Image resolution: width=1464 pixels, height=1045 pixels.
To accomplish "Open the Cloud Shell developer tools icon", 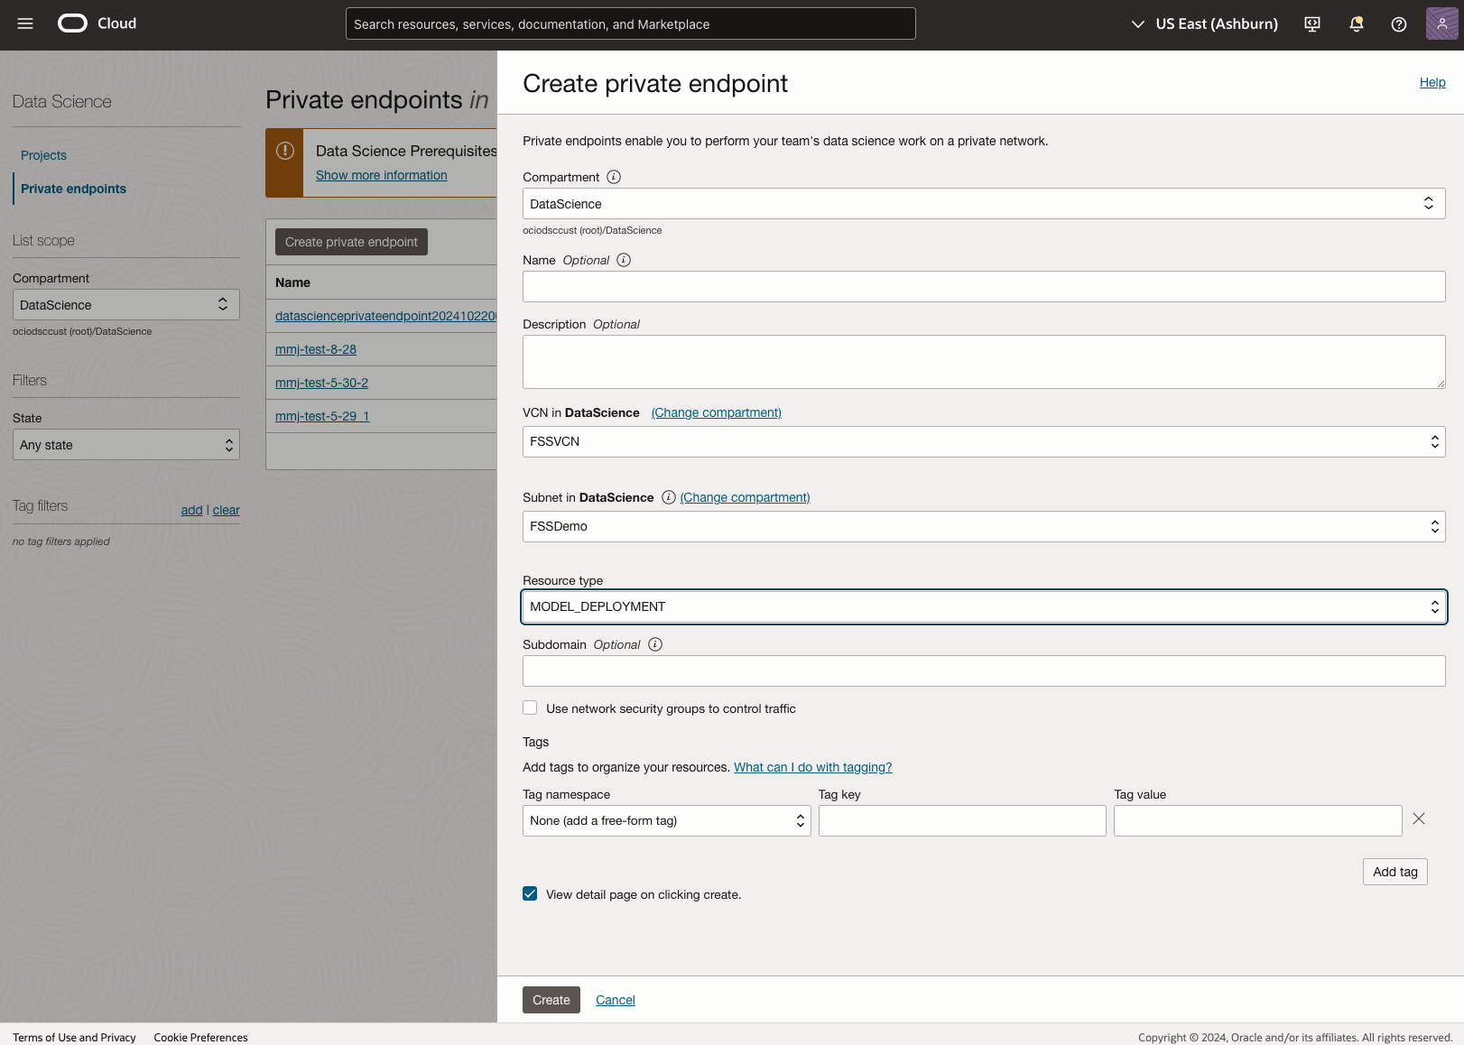I will point(1312,24).
